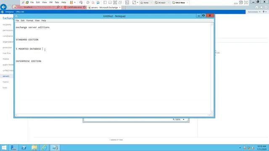Expand the stretch guest dropdown arrow
The height and width of the screenshot is (151, 269).
[x=137, y=3]
